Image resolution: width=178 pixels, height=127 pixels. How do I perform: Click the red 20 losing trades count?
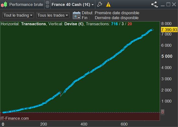pos(130,24)
